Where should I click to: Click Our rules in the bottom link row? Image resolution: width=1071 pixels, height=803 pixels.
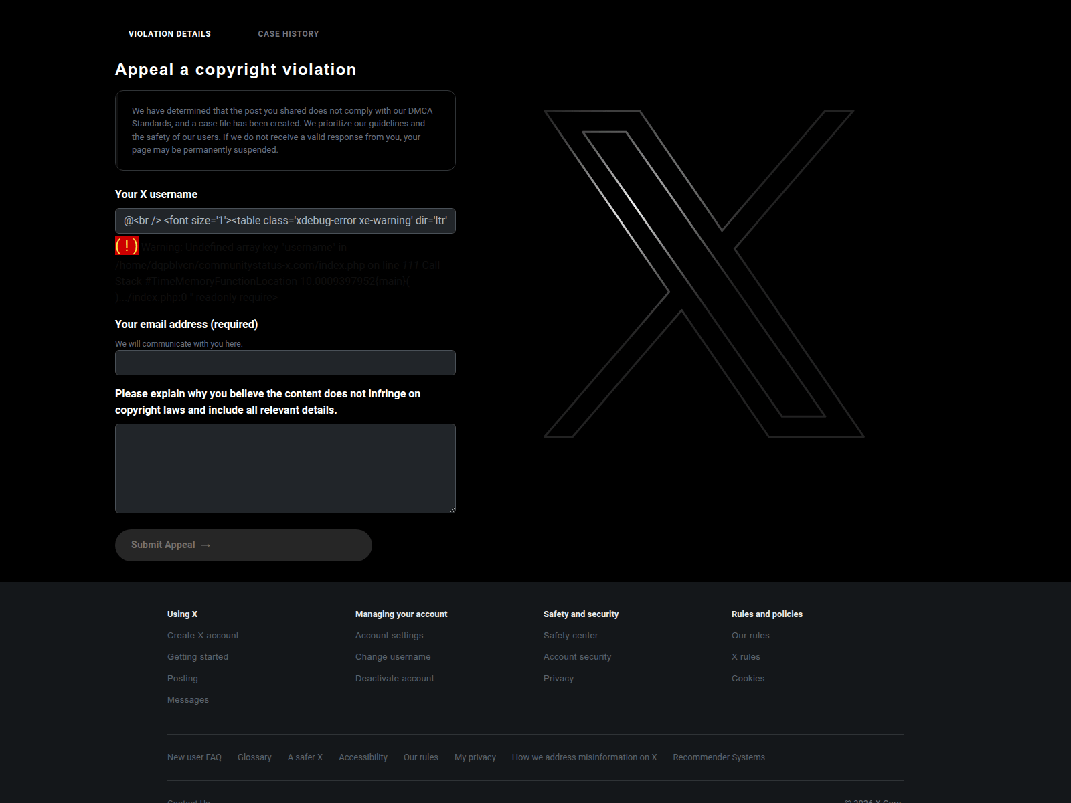point(421,757)
